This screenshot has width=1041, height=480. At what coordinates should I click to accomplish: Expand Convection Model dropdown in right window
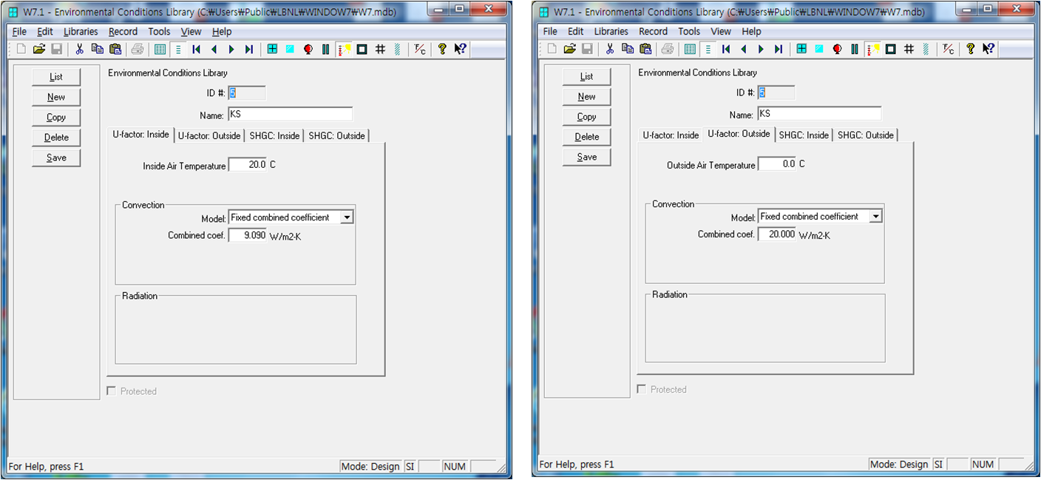(875, 217)
